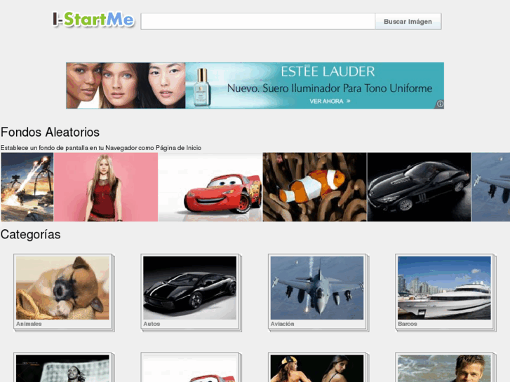Image resolution: width=510 pixels, height=382 pixels.
Task: Click the I-StartMe logo
Action: point(93,20)
